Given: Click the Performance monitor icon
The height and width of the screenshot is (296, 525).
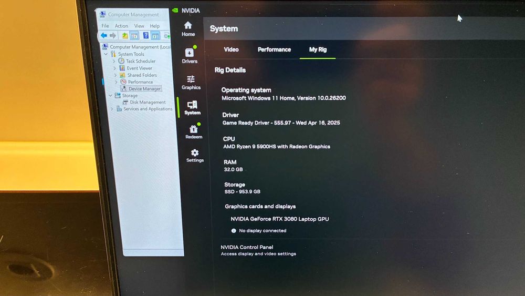Looking at the screenshot, I should point(123,82).
